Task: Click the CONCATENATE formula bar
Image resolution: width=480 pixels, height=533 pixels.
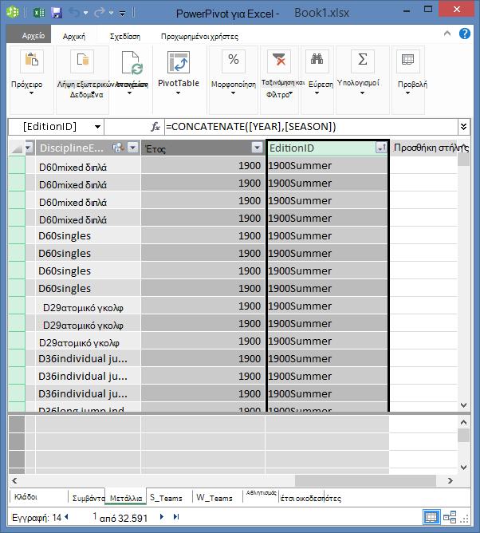Action: coord(310,127)
